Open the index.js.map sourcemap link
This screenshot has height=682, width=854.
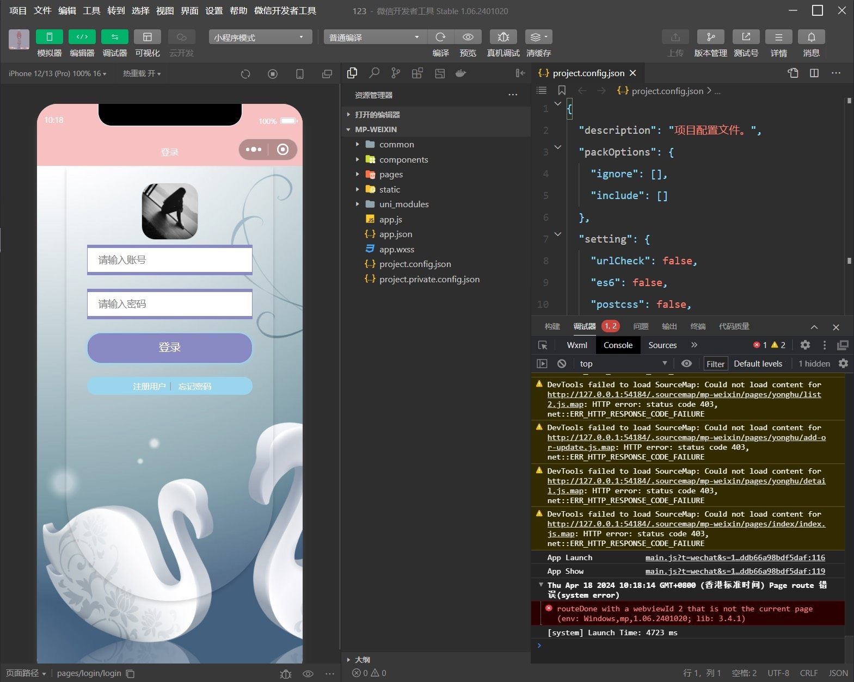pyautogui.click(x=686, y=524)
